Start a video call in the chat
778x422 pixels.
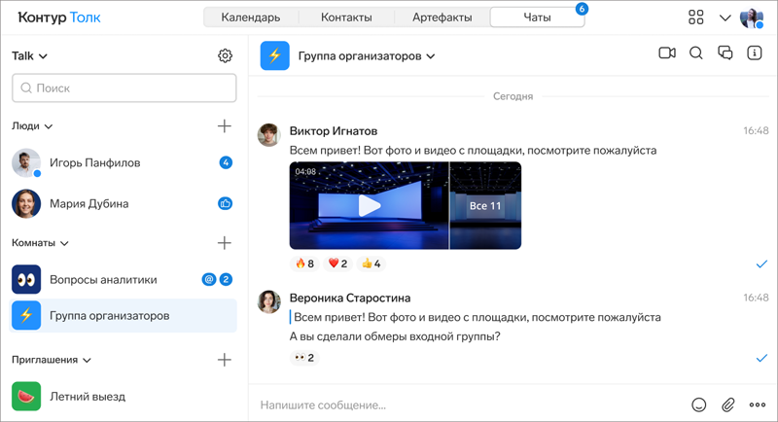point(667,53)
